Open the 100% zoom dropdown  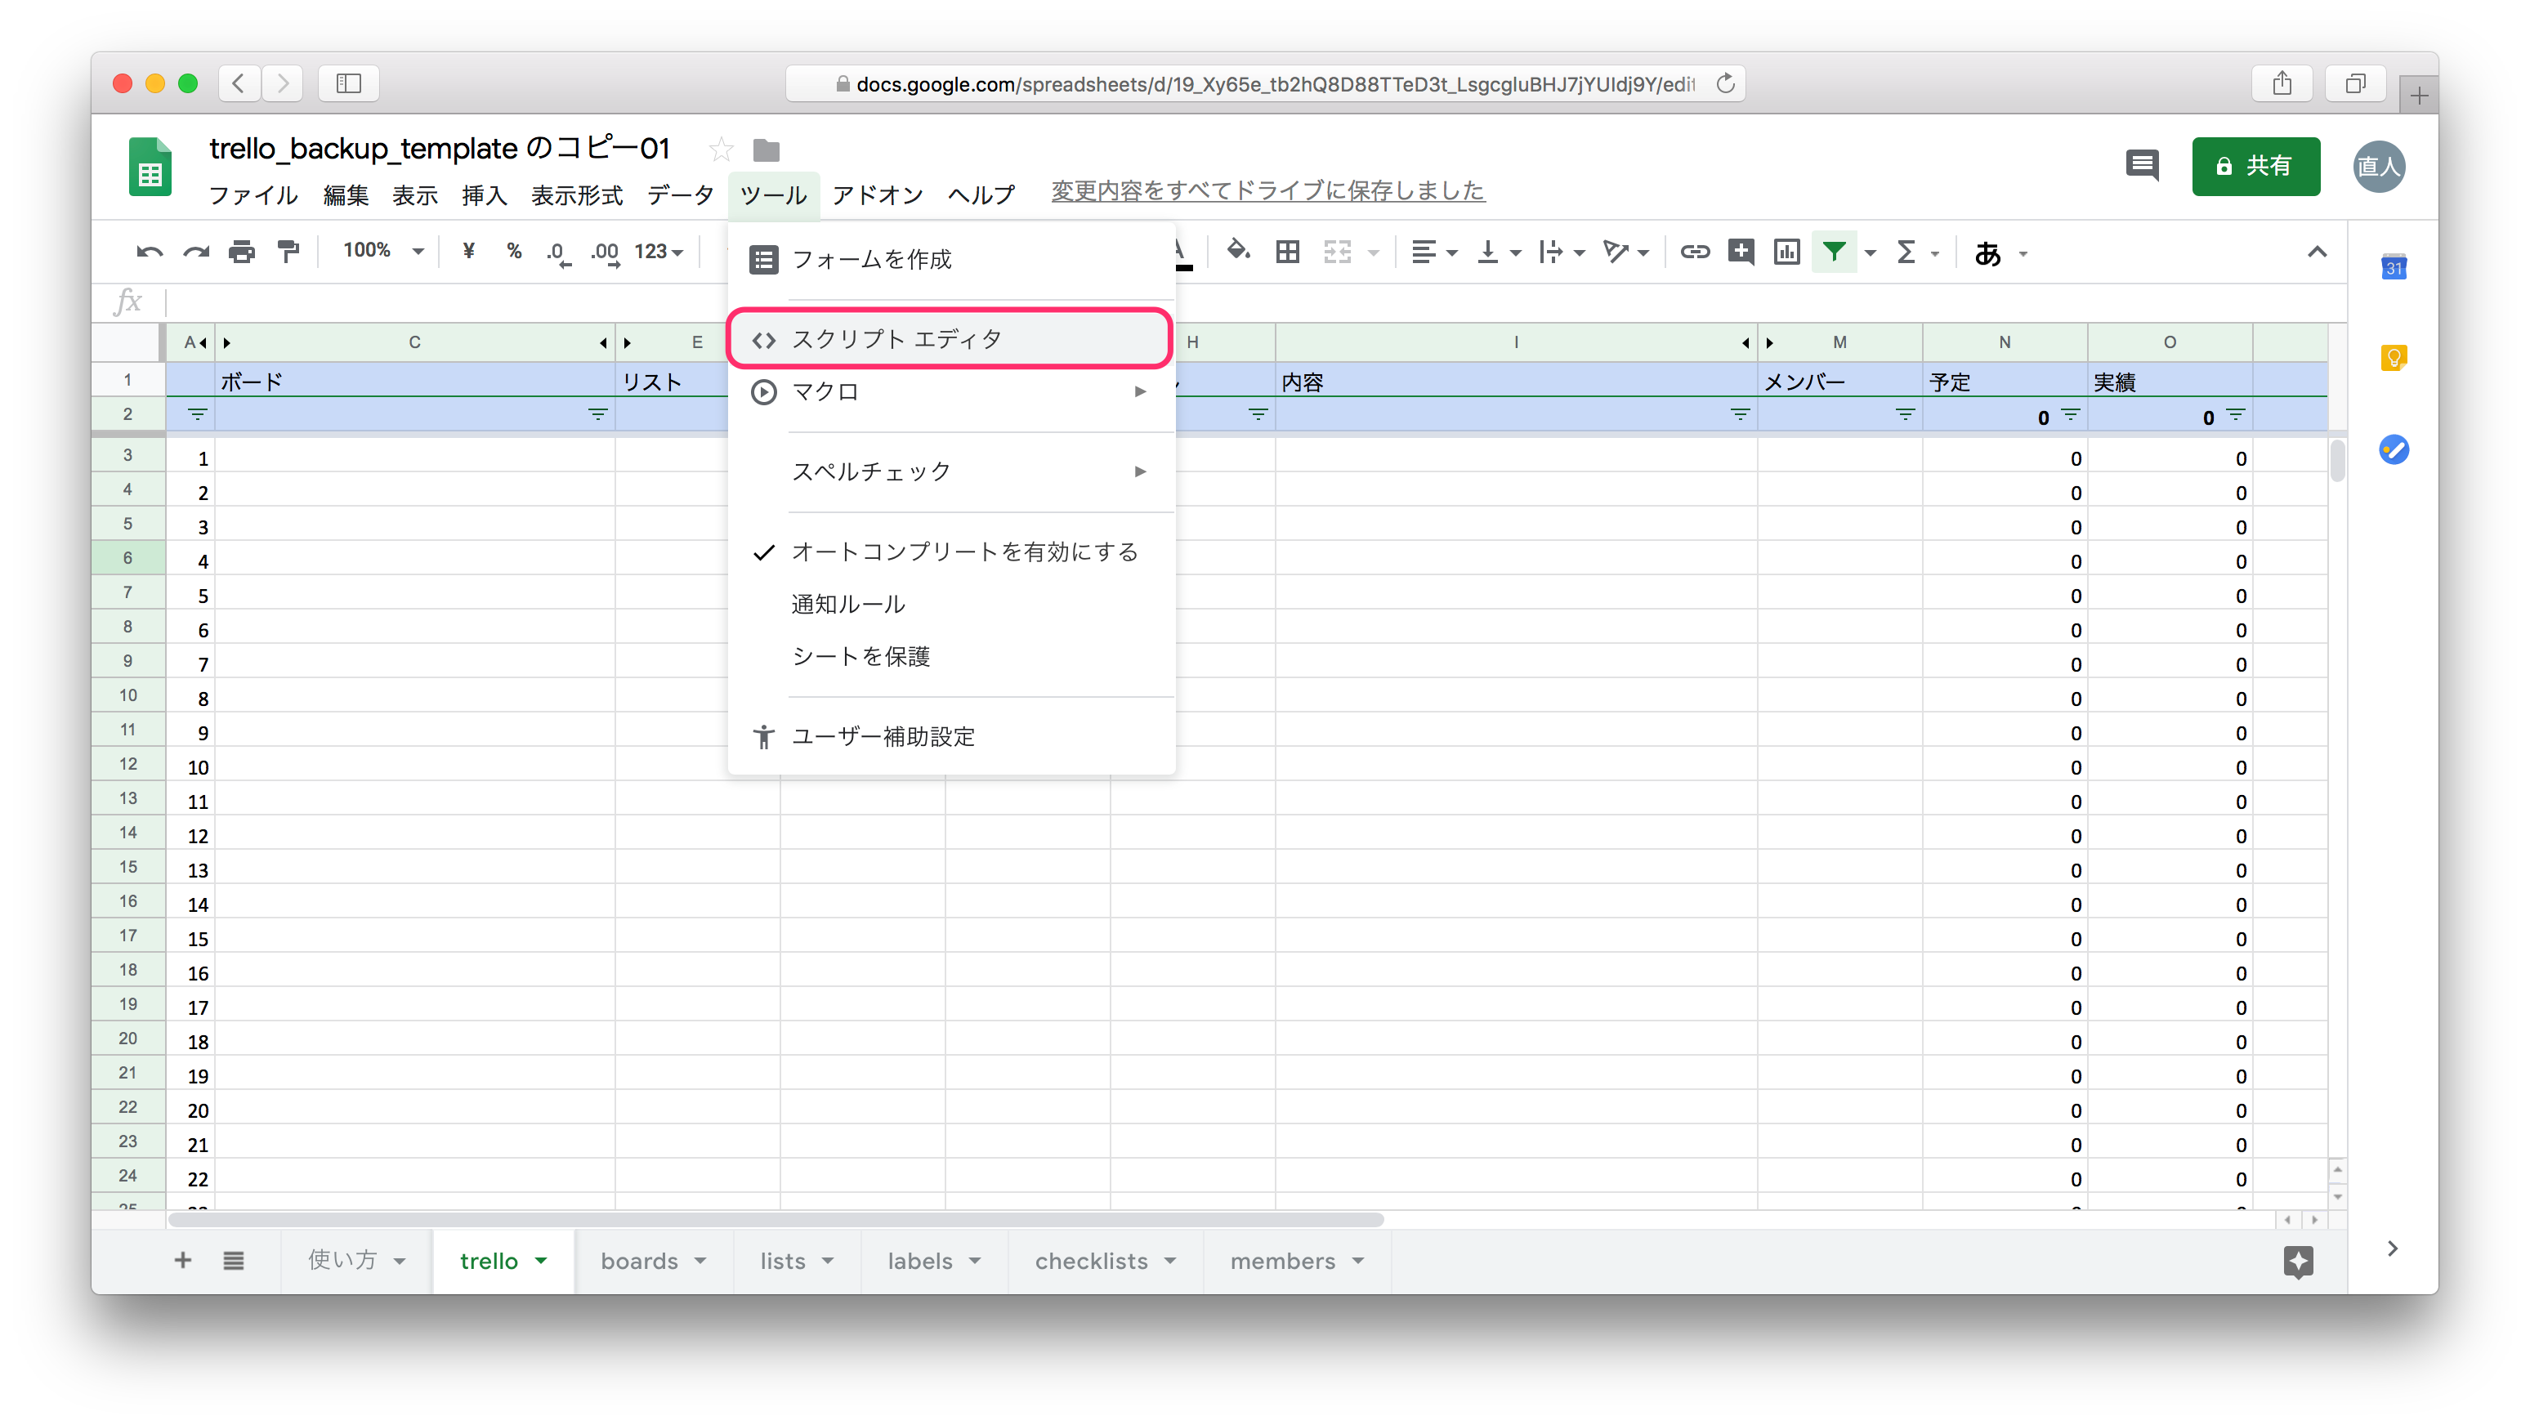click(383, 252)
